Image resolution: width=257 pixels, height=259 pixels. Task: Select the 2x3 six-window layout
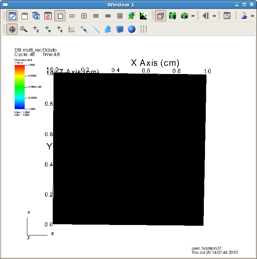pos(96,16)
